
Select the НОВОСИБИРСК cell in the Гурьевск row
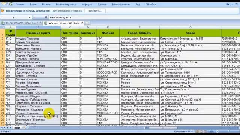point(108,59)
